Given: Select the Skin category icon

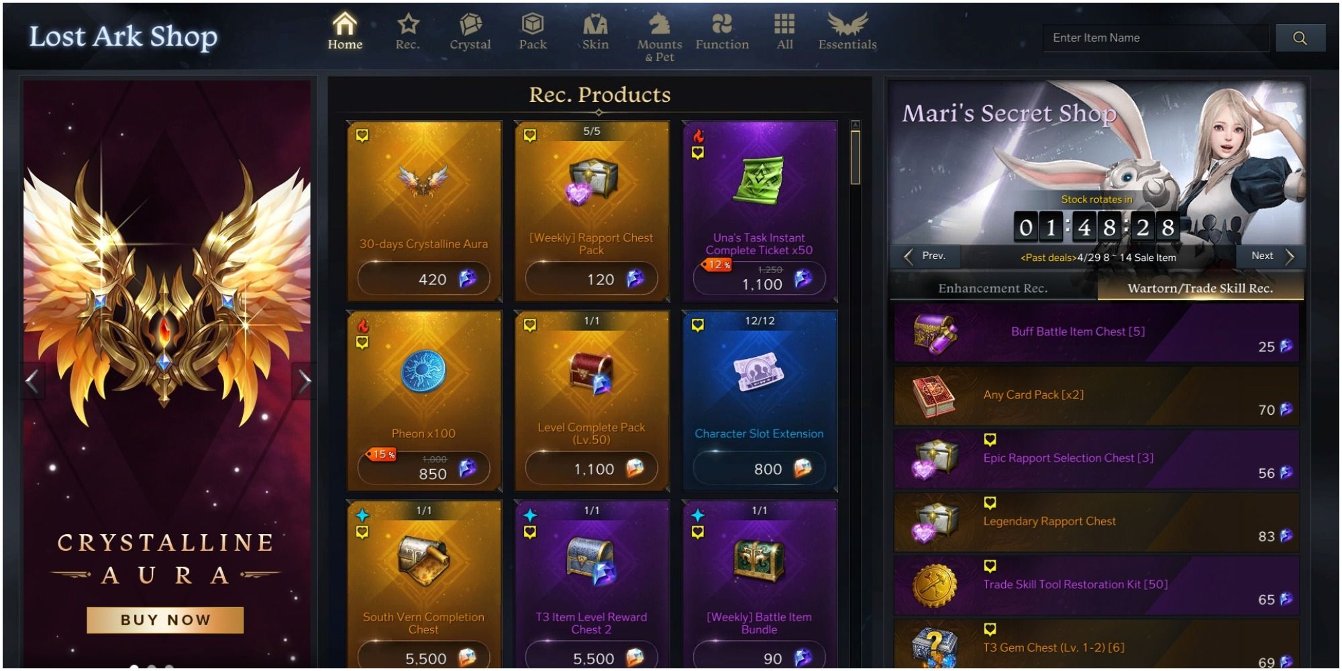Looking at the screenshot, I should pyautogui.click(x=595, y=25).
